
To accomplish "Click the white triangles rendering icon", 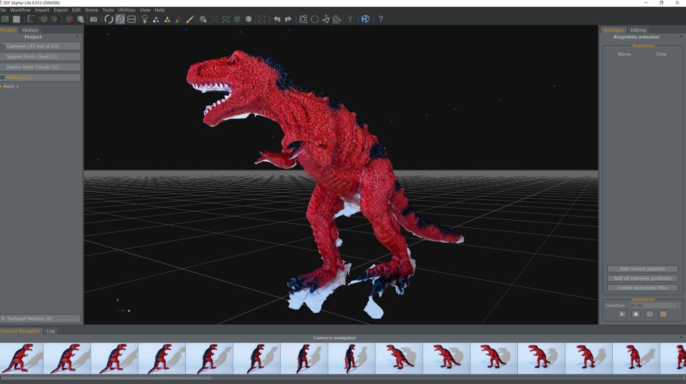I will pos(156,19).
